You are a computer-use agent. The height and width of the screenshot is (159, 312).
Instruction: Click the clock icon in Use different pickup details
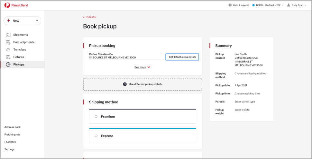(x=125, y=84)
